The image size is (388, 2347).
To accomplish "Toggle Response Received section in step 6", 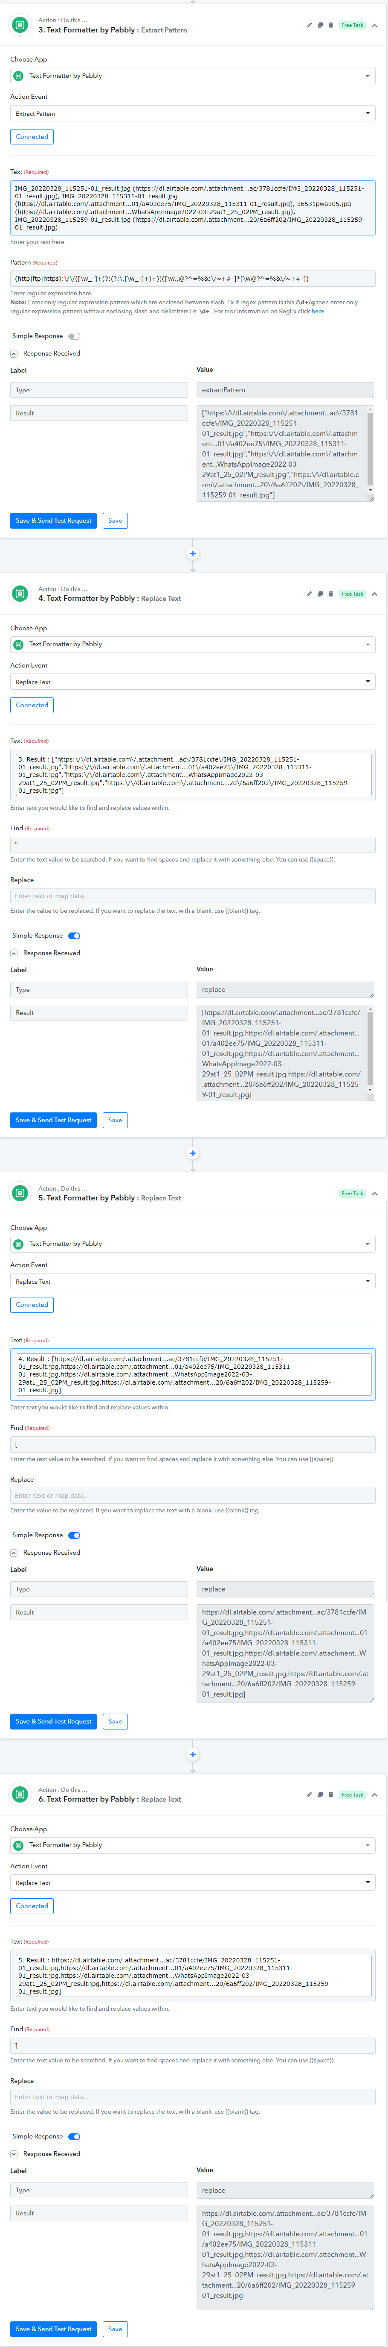I will click(14, 2154).
